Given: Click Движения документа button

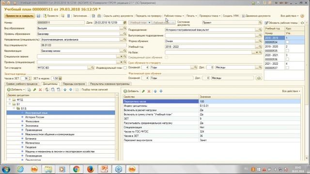Looking at the screenshot, I should coord(256,16).
